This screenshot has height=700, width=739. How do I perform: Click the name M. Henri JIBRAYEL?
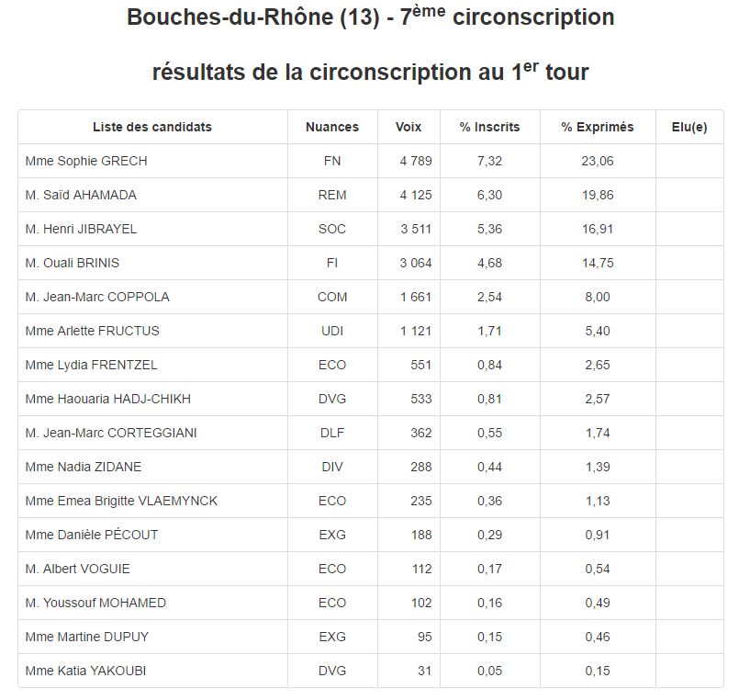click(x=81, y=229)
